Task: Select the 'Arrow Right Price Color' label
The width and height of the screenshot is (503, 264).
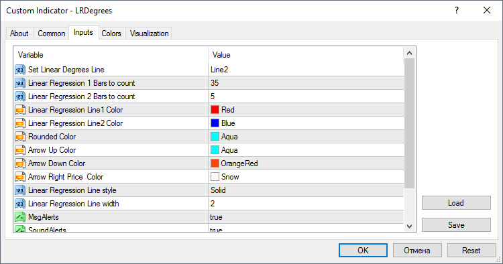Action: [x=66, y=177]
